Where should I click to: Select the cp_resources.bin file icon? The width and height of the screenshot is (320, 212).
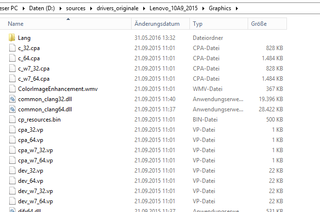click(12, 120)
